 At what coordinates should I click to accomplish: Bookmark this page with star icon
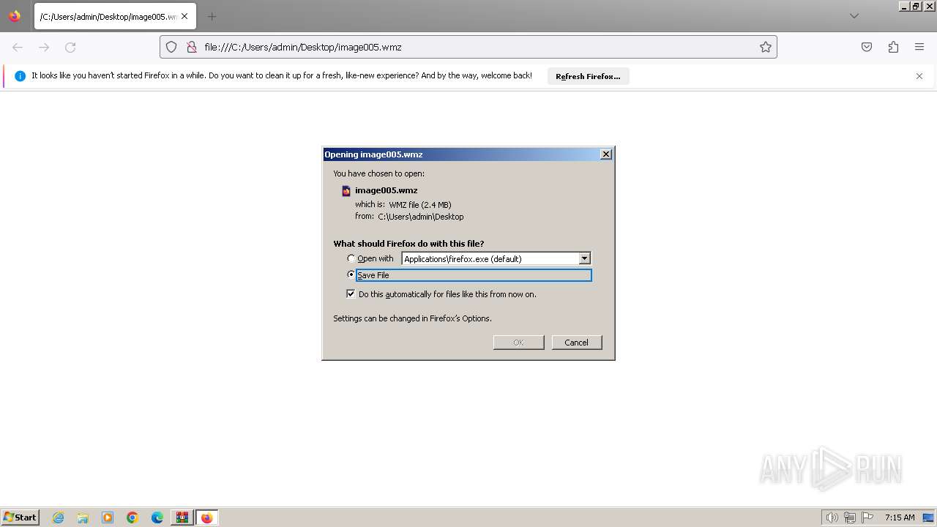[x=766, y=47]
